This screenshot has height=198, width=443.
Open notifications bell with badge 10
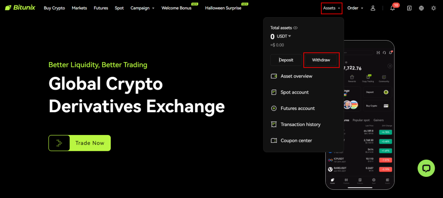pyautogui.click(x=392, y=8)
